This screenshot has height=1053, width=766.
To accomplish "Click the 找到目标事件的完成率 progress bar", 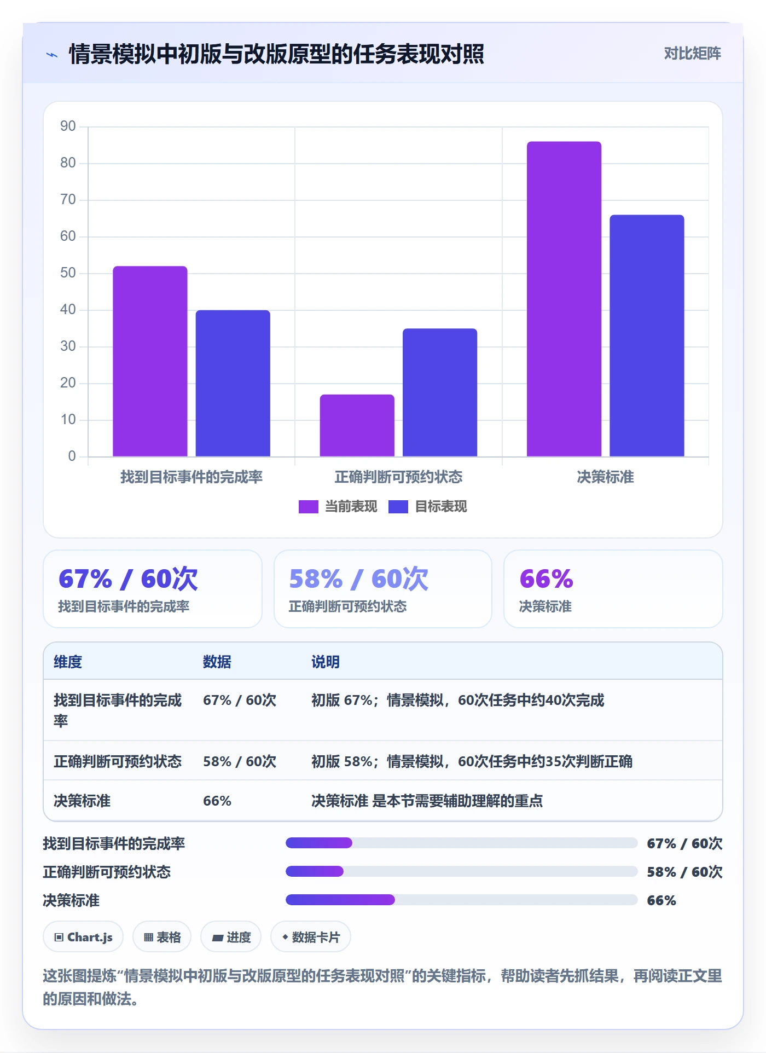I will 461,843.
